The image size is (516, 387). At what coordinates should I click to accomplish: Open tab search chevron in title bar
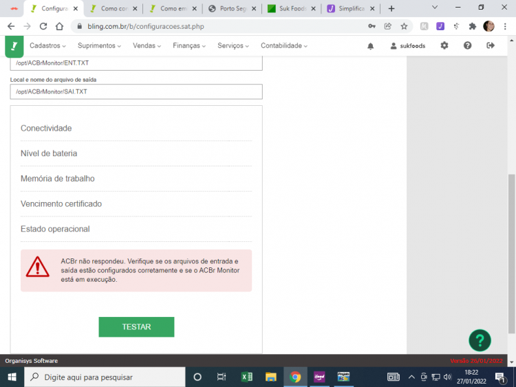[435, 8]
